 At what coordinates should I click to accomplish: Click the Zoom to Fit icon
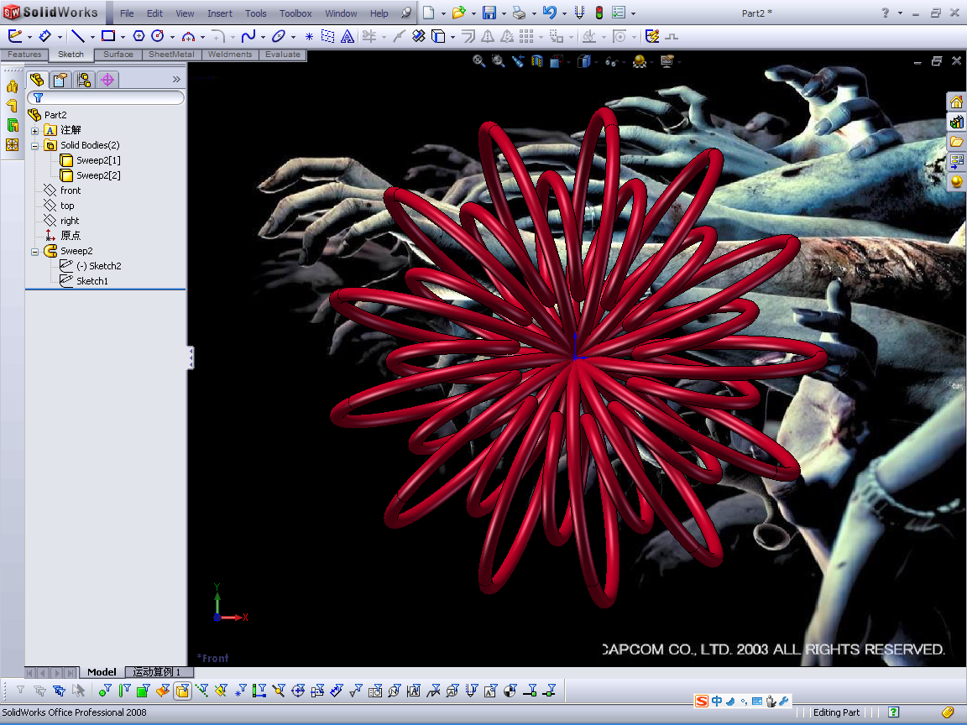coord(479,61)
